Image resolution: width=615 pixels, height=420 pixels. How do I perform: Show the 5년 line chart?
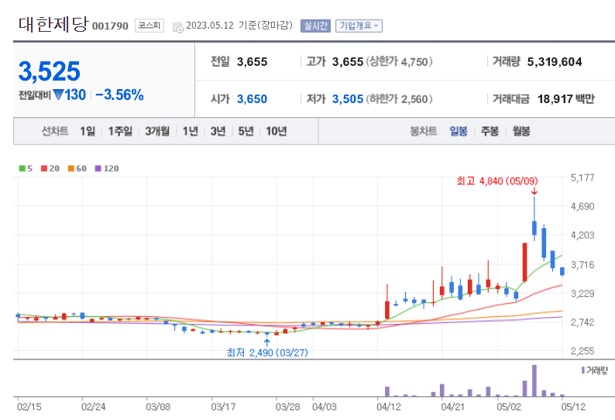[246, 131]
